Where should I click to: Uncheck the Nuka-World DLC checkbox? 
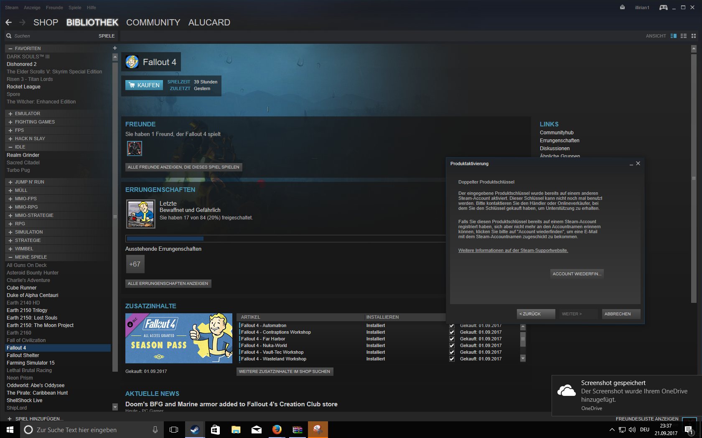452,346
